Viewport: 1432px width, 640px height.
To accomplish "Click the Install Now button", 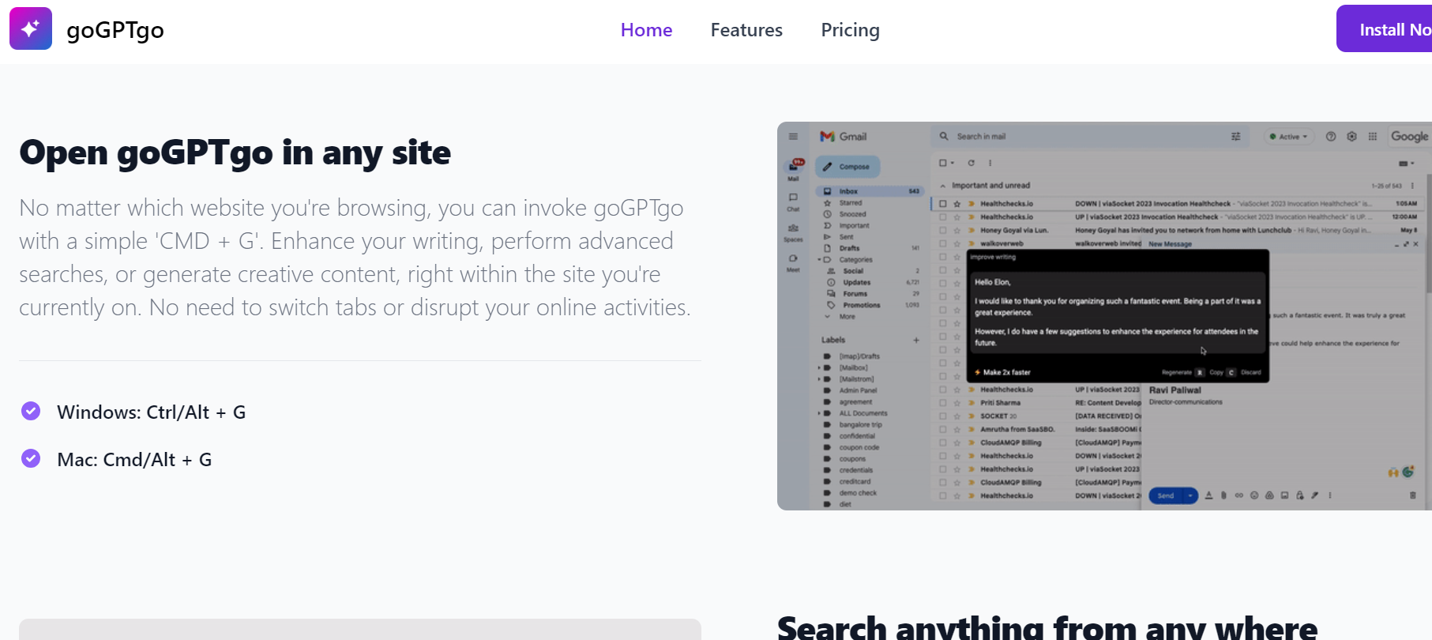I will [x=1384, y=29].
